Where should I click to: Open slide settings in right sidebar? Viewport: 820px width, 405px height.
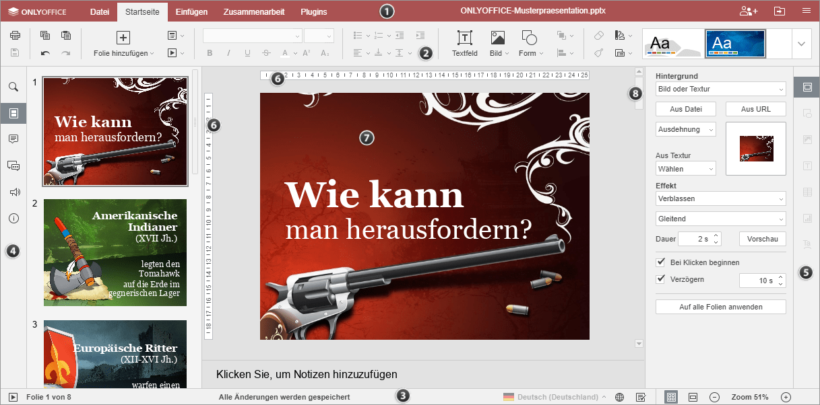(x=807, y=87)
